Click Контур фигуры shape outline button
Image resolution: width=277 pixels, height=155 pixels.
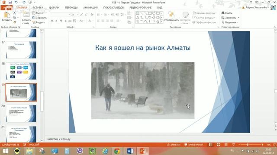click(204, 18)
